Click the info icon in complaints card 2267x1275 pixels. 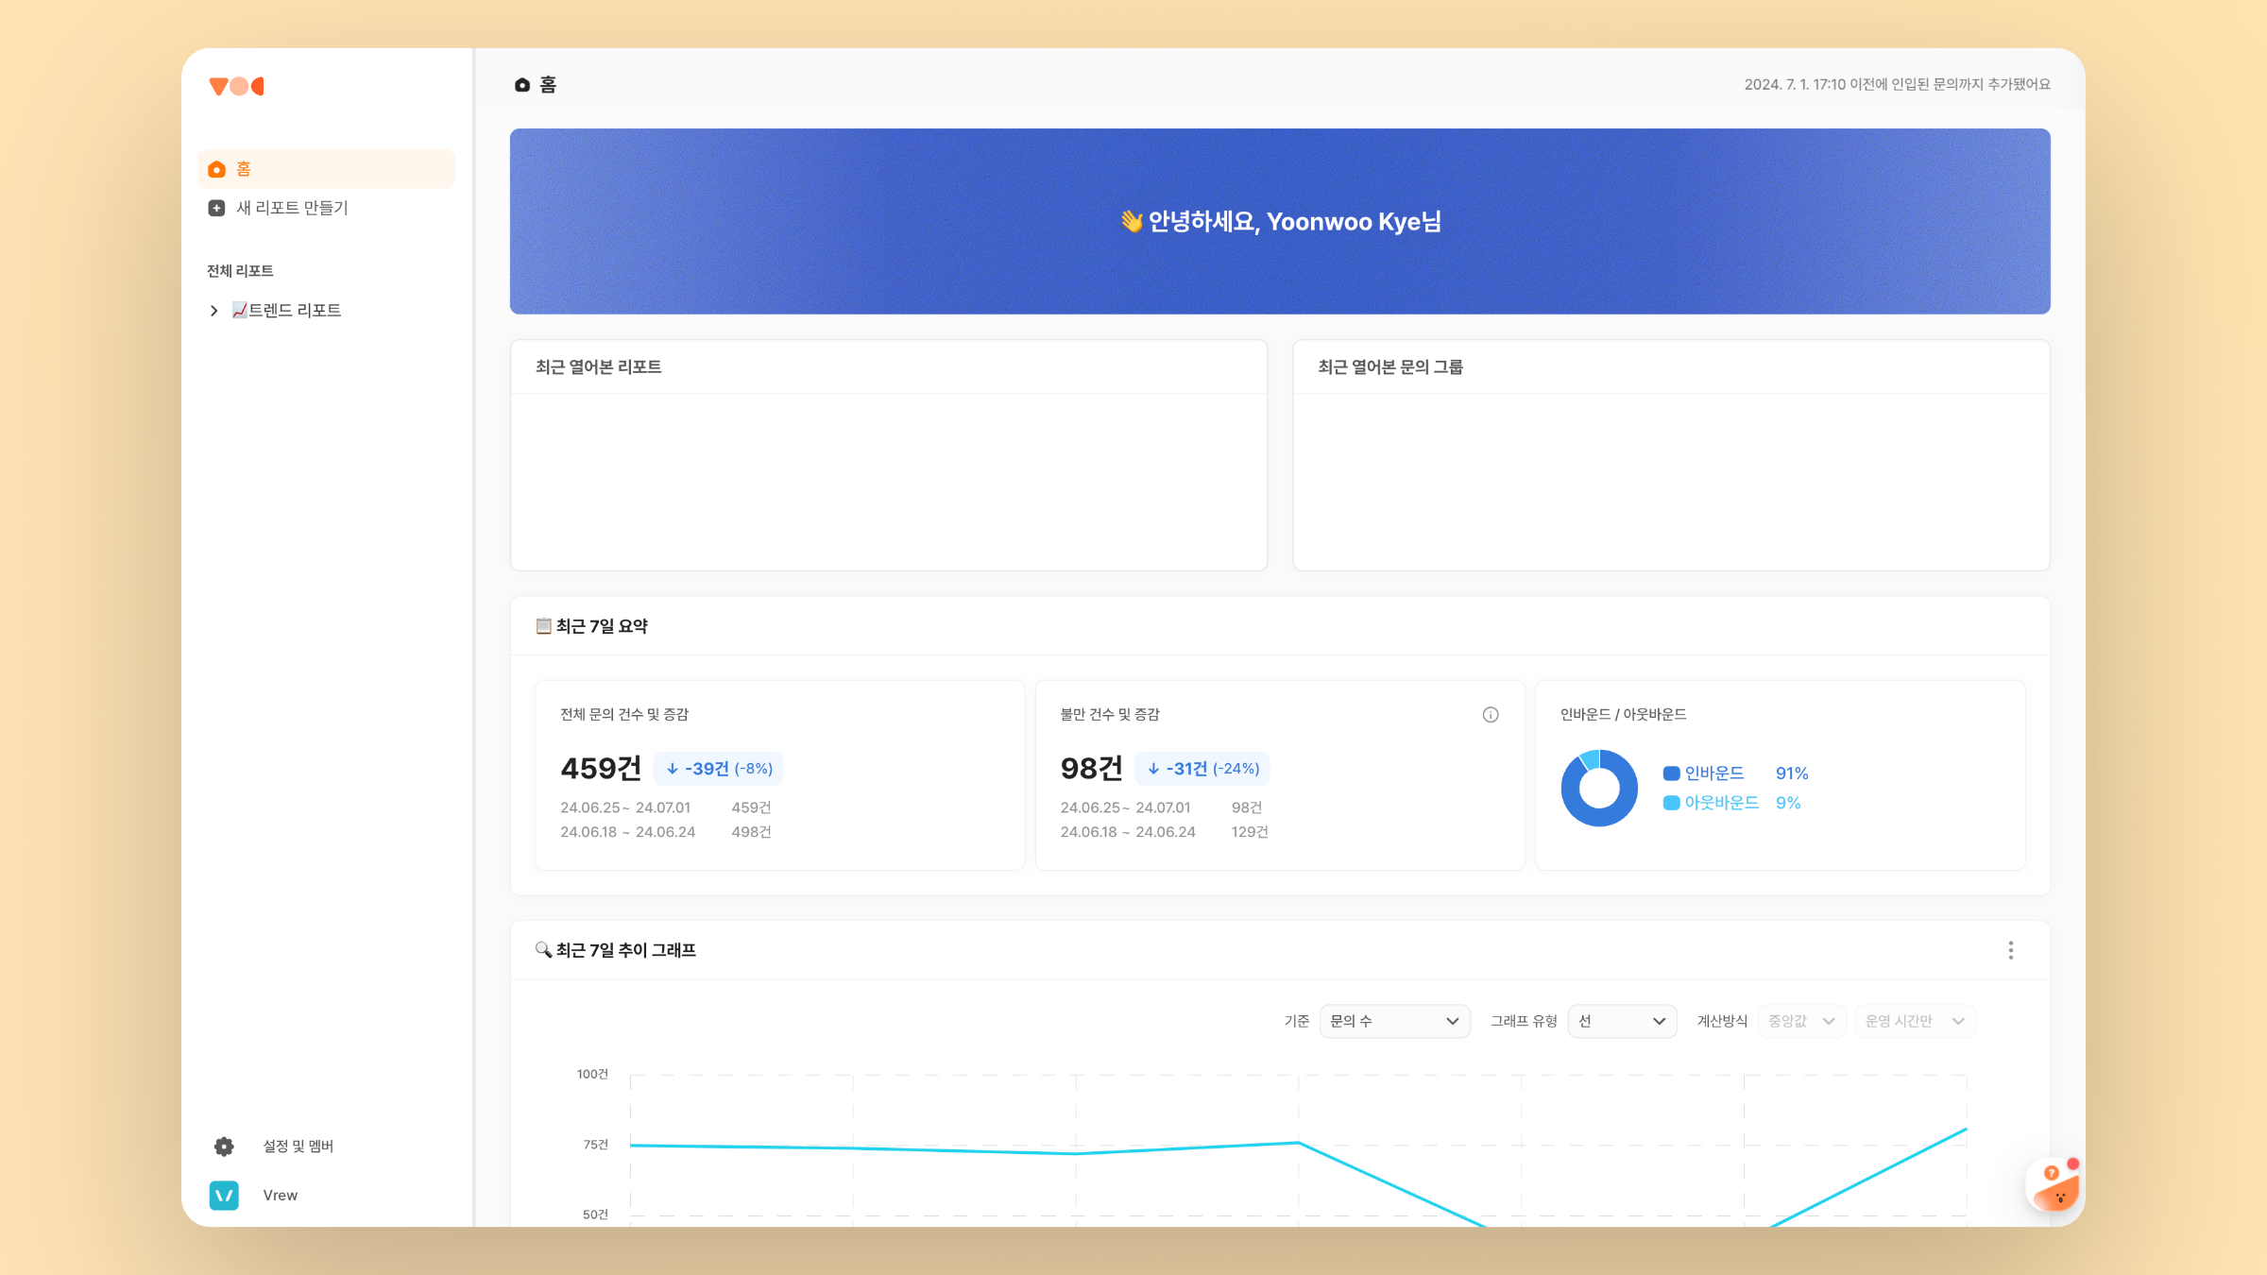1490,715
